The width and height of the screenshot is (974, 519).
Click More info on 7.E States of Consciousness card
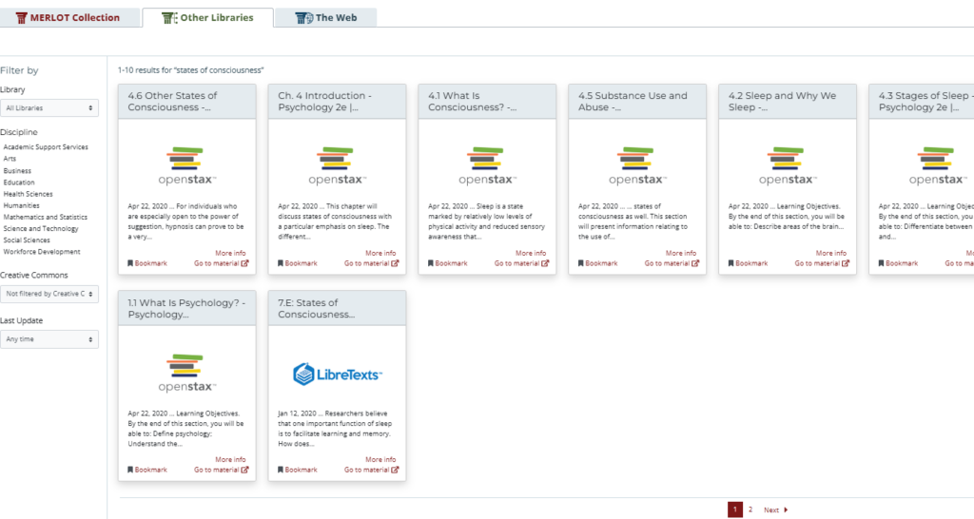coord(380,460)
